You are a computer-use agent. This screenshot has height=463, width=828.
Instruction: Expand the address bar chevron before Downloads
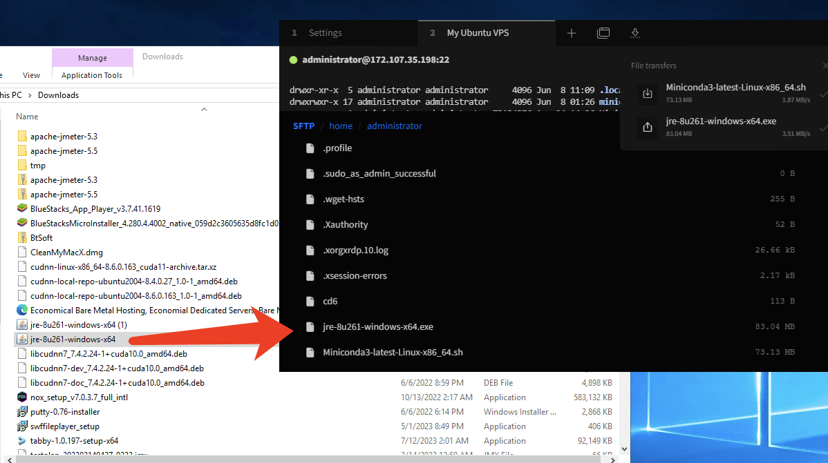(30, 95)
